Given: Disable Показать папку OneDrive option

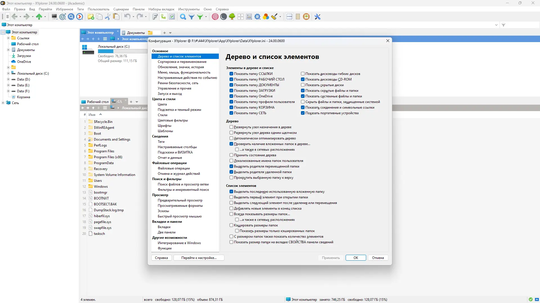Looking at the screenshot, I should pyautogui.click(x=231, y=96).
